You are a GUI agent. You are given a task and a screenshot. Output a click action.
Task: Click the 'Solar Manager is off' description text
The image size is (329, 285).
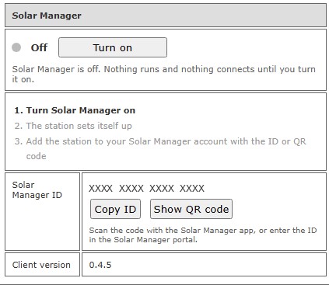coord(163,74)
